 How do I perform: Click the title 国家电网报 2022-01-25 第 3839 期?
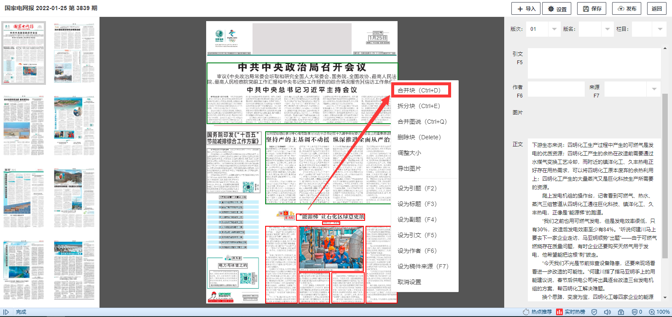pyautogui.click(x=51, y=8)
